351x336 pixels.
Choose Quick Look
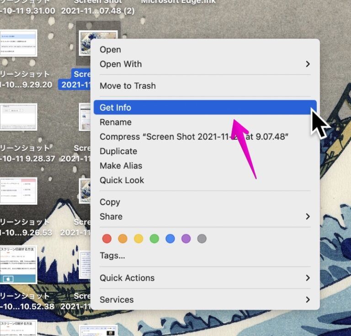pos(205,180)
